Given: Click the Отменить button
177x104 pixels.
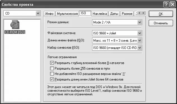Looking at the screenshot, I should tap(161, 23).
